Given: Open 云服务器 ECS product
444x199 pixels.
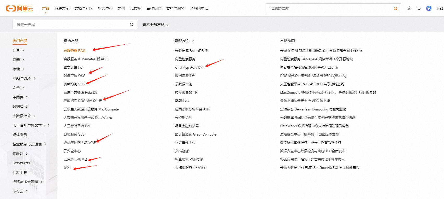Looking at the screenshot, I should pyautogui.click(x=74, y=51).
